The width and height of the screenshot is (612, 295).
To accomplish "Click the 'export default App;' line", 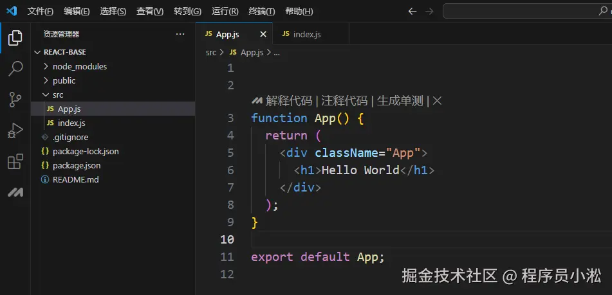I will coord(318,257).
